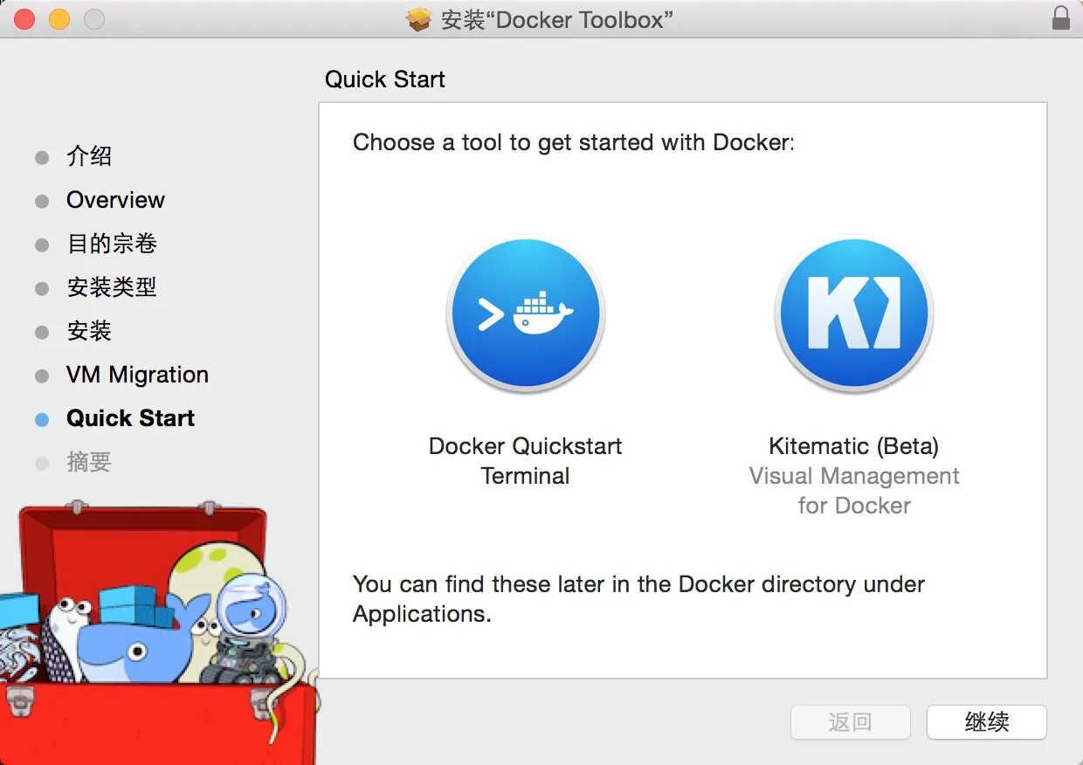Click the Docker Toolbox illustration
The width and height of the screenshot is (1083, 765).
(x=159, y=631)
